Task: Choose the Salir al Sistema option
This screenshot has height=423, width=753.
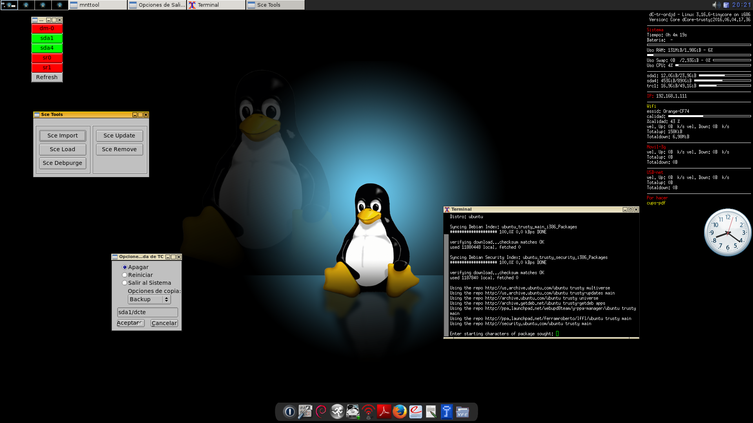Action: (x=125, y=283)
